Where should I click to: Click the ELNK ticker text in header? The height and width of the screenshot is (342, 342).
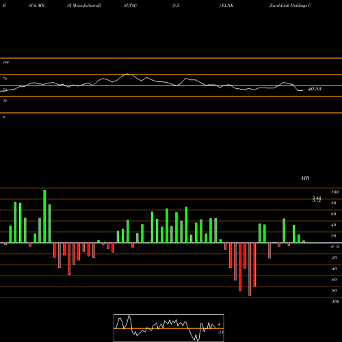coord(227,5)
